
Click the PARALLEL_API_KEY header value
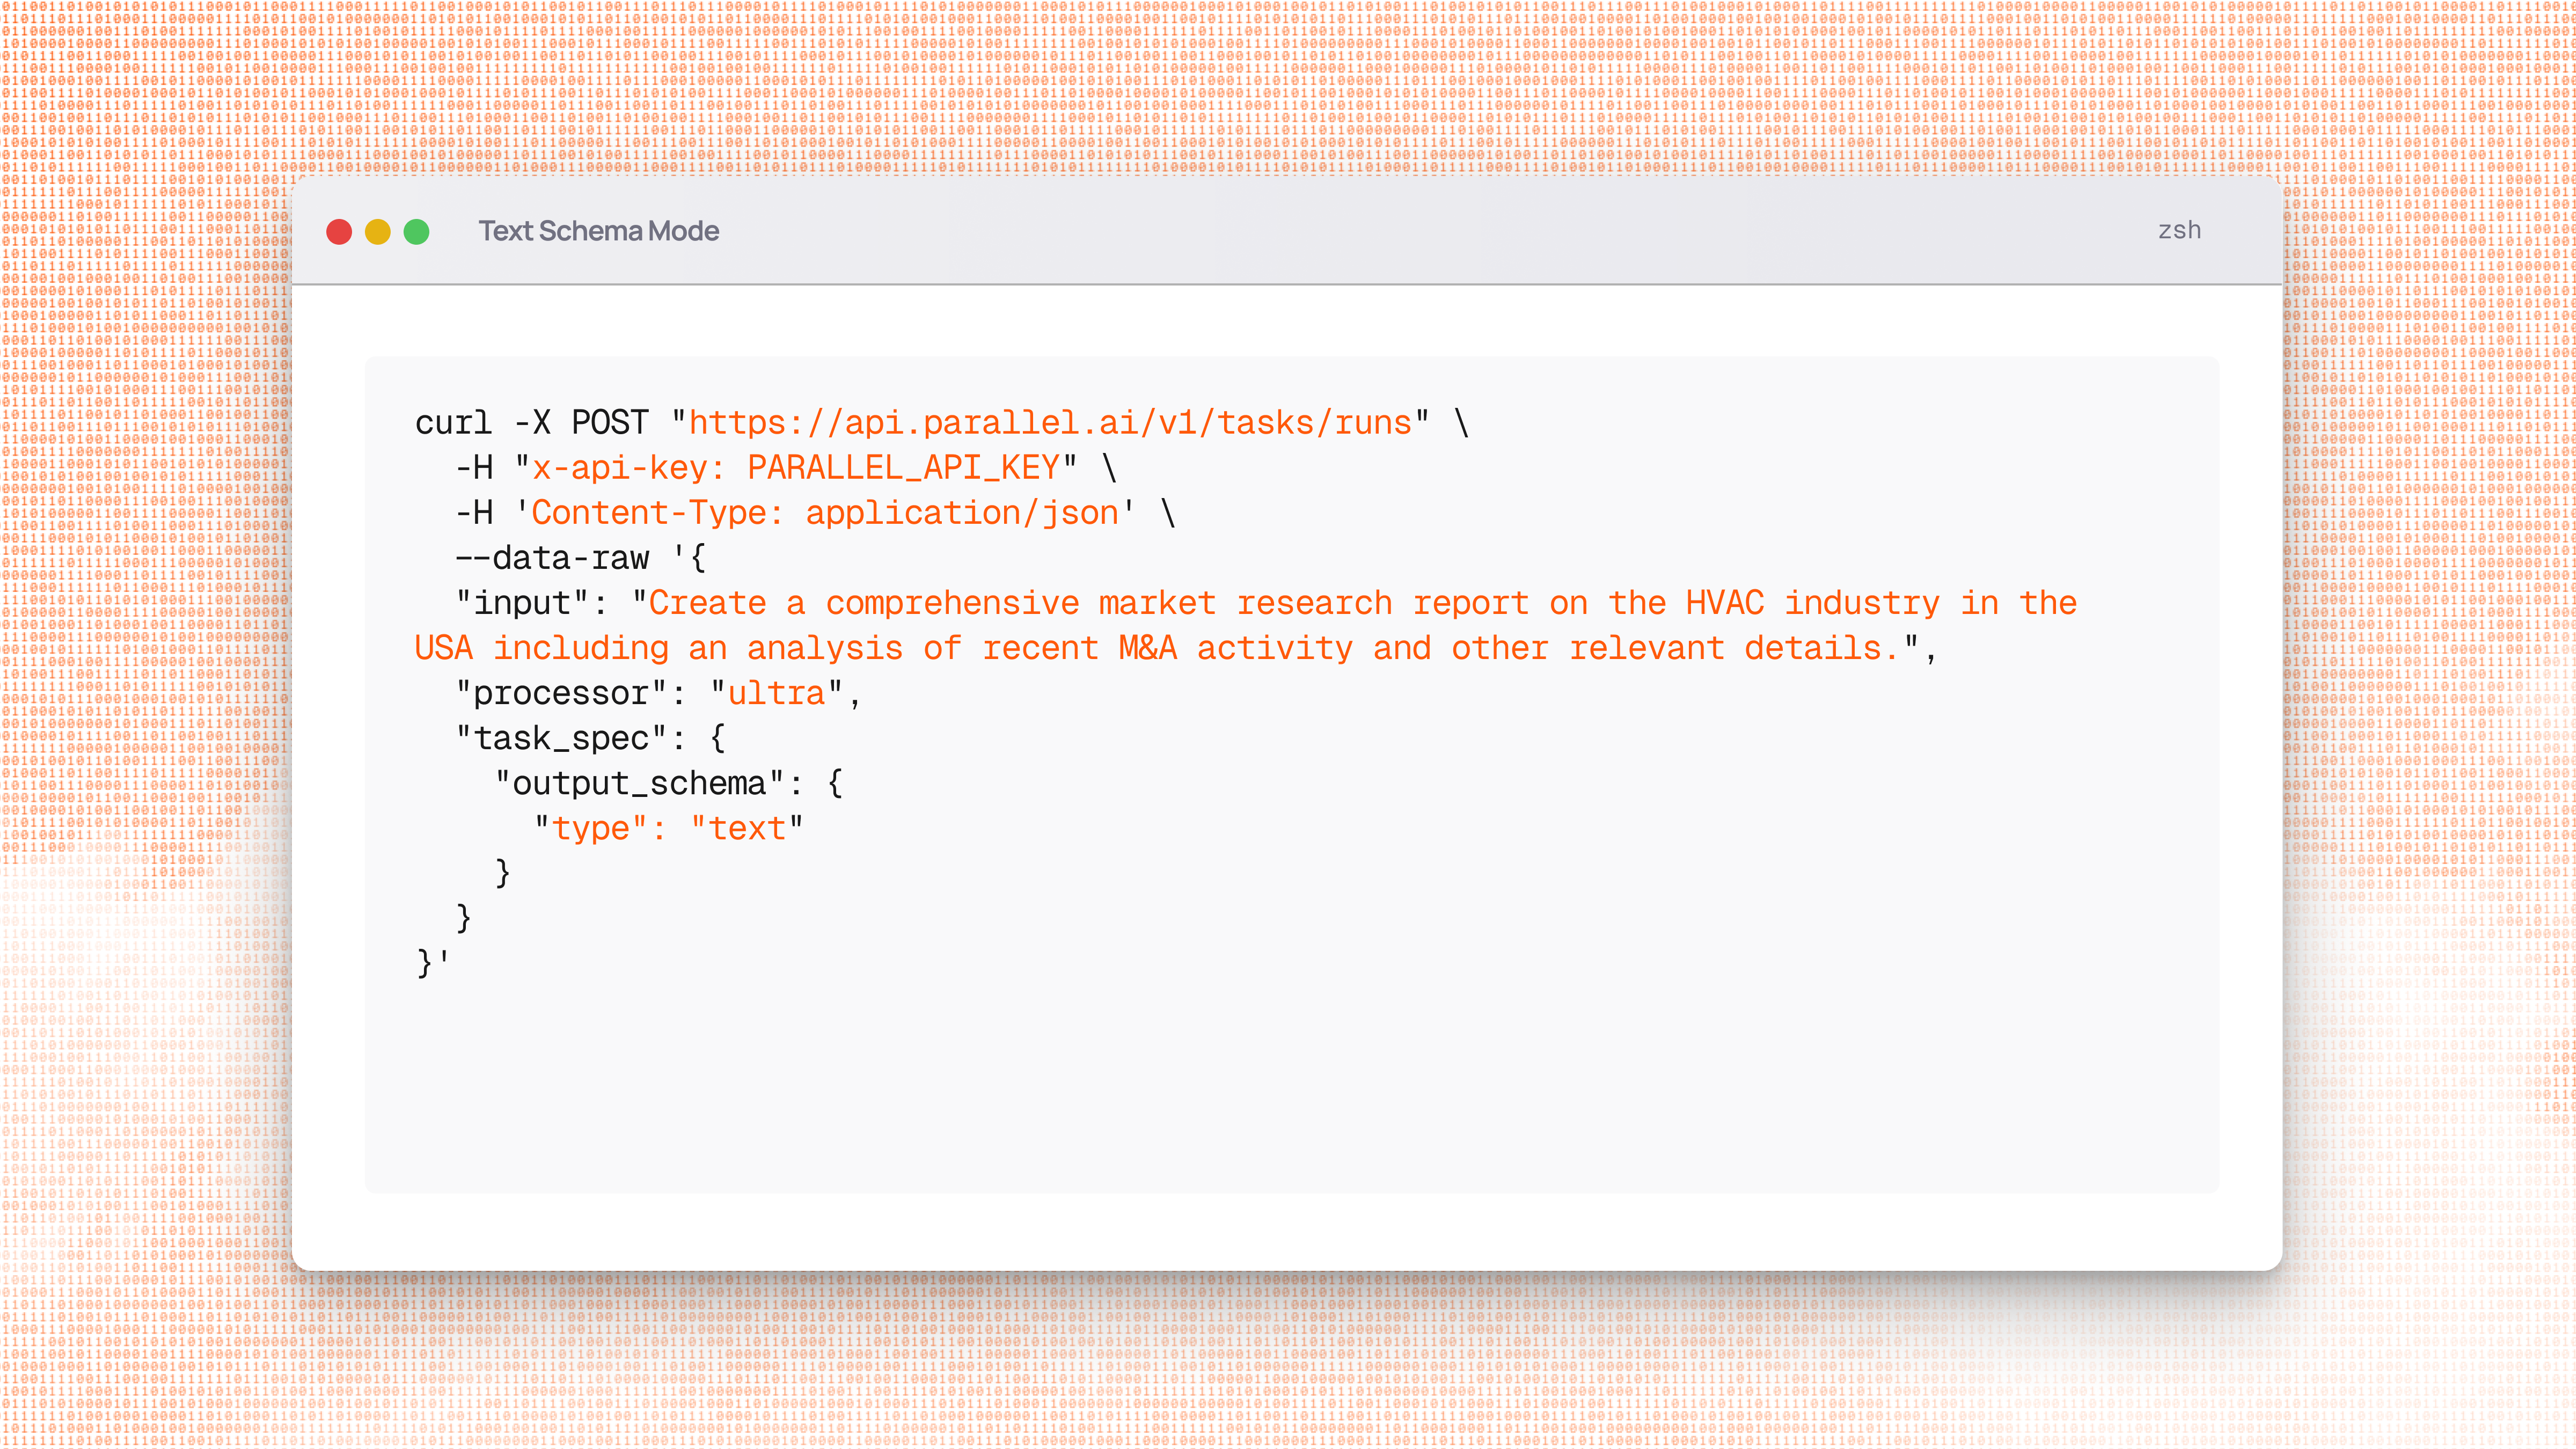pos(903,468)
